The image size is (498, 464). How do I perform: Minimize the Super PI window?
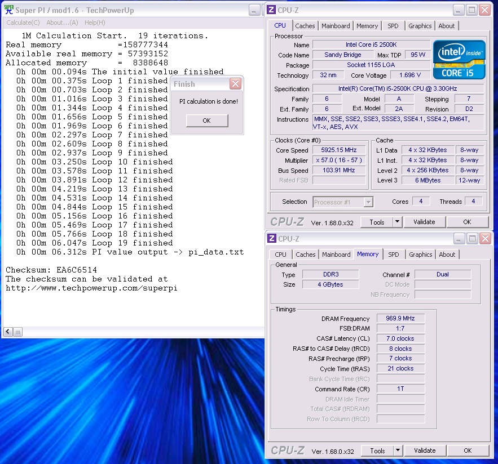coord(254,10)
